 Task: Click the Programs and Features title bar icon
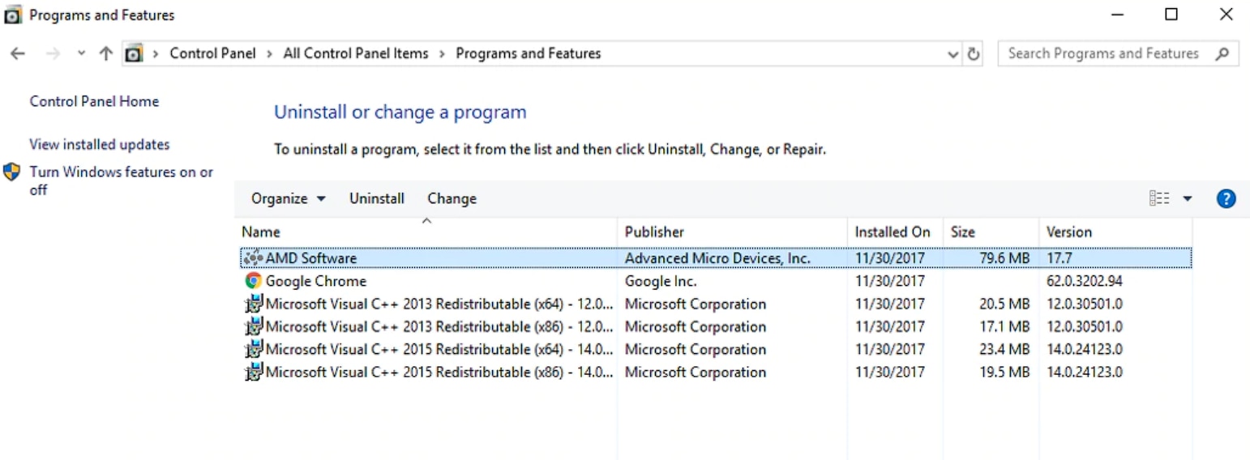click(14, 15)
